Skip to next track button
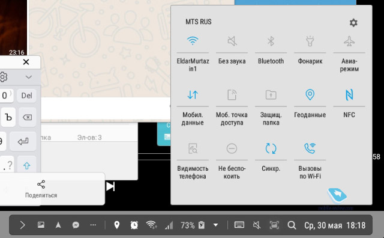The height and width of the screenshot is (238, 384). pyautogui.click(x=110, y=186)
